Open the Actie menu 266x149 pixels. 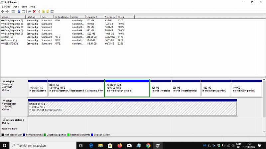tap(16, 7)
